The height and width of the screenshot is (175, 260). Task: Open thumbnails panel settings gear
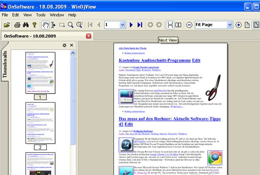coord(64,45)
